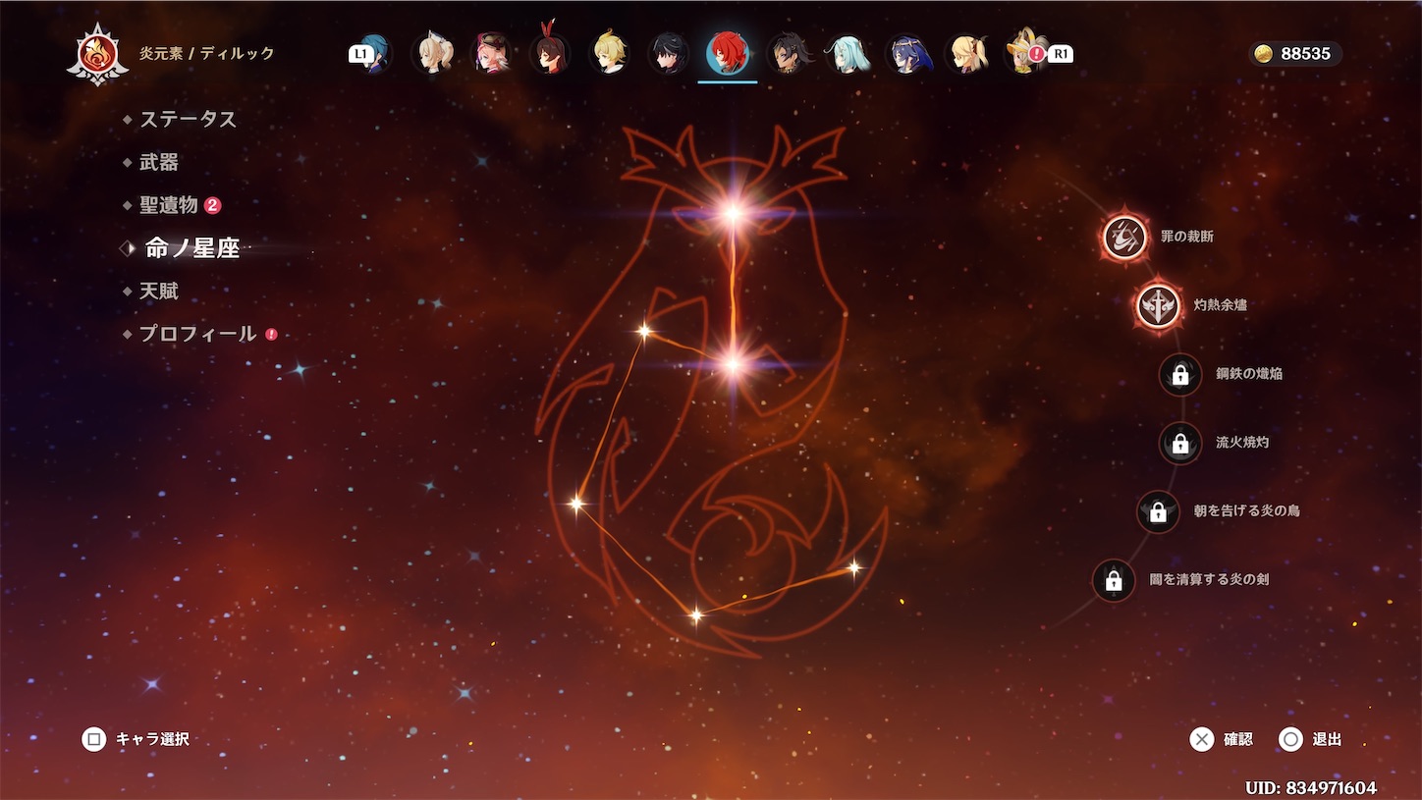Select the blue-haired character portrait beside L1
This screenshot has height=800, width=1422.
(375, 54)
